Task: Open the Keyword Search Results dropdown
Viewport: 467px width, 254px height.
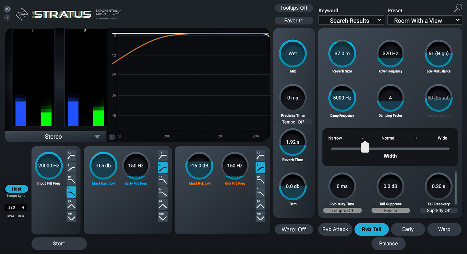Action: coord(351,20)
